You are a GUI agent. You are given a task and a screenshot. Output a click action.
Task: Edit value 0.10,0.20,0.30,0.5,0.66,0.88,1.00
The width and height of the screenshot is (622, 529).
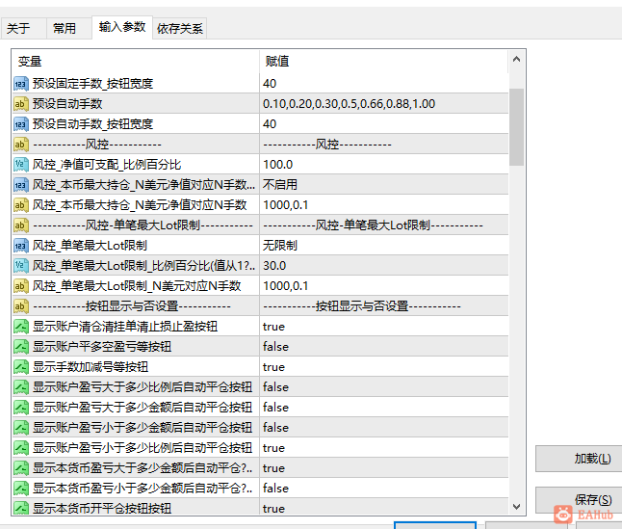point(383,104)
